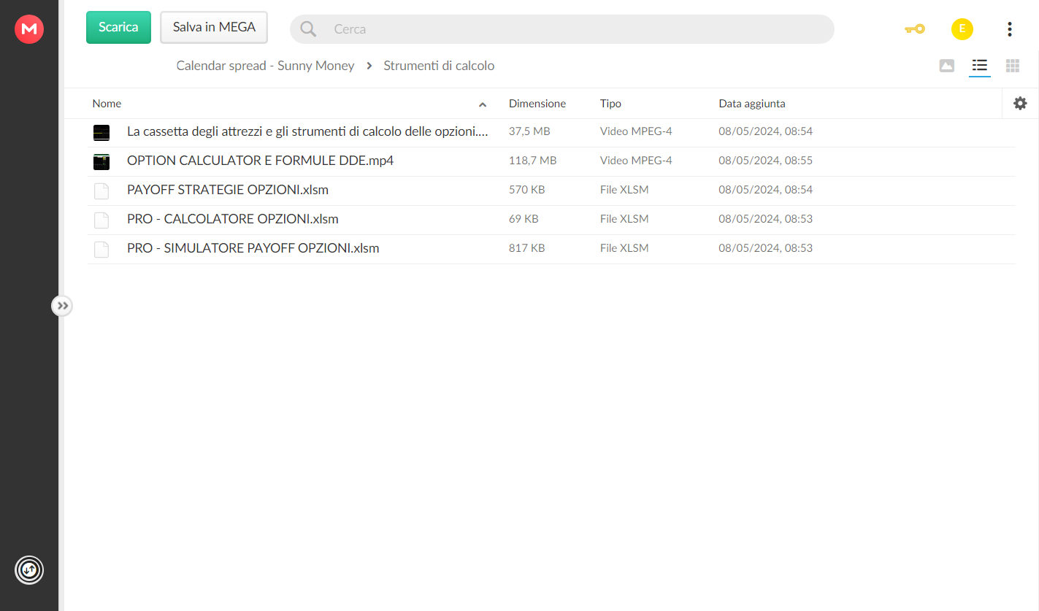The width and height of the screenshot is (1039, 611).
Task: Open the yellow E account avatar
Action: pos(962,29)
